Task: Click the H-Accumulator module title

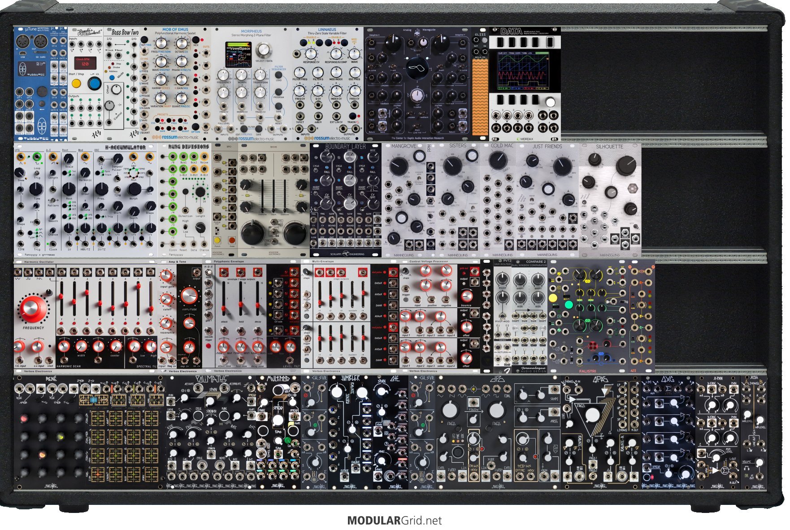Action: coord(125,147)
